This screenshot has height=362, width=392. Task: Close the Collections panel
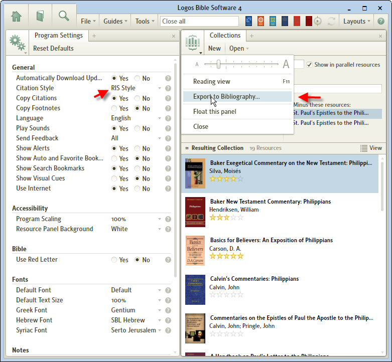tap(380, 36)
